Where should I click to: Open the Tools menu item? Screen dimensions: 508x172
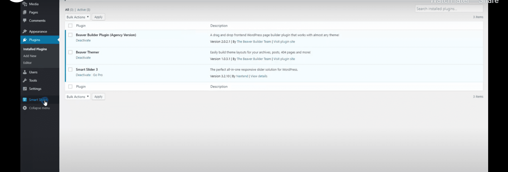(33, 80)
